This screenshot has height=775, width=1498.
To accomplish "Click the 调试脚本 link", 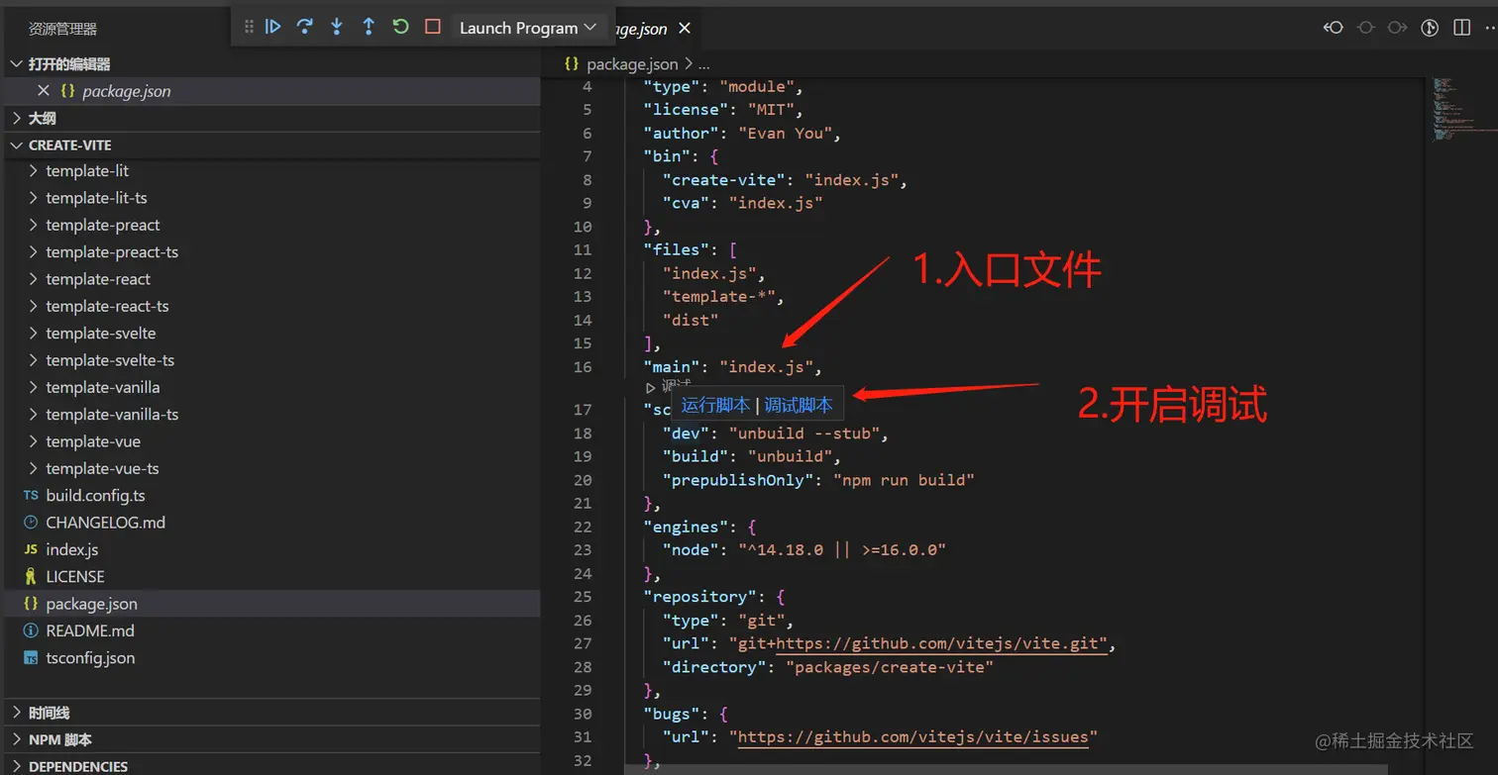I will point(799,405).
